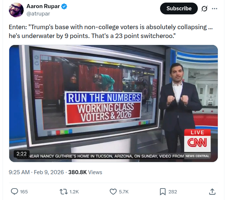Open the Aaron Rupar display name link

(x=43, y=7)
